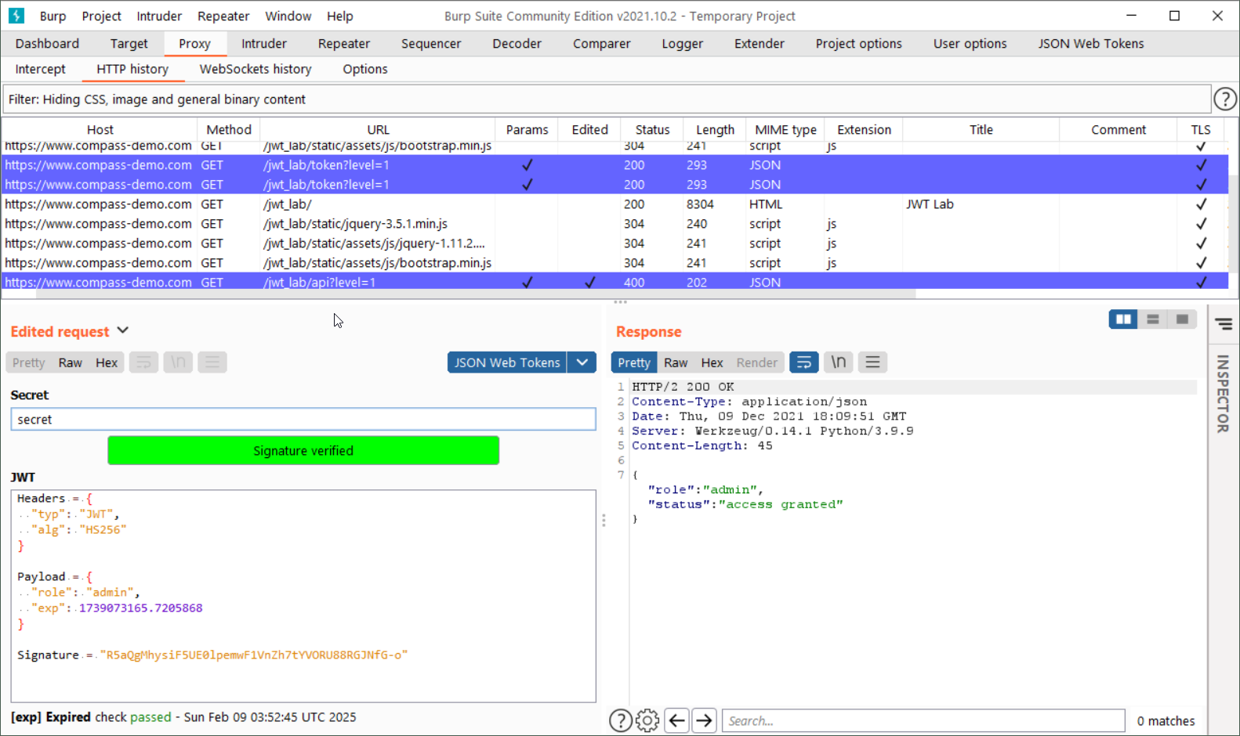Open the response hamburger options menu

tap(872, 363)
